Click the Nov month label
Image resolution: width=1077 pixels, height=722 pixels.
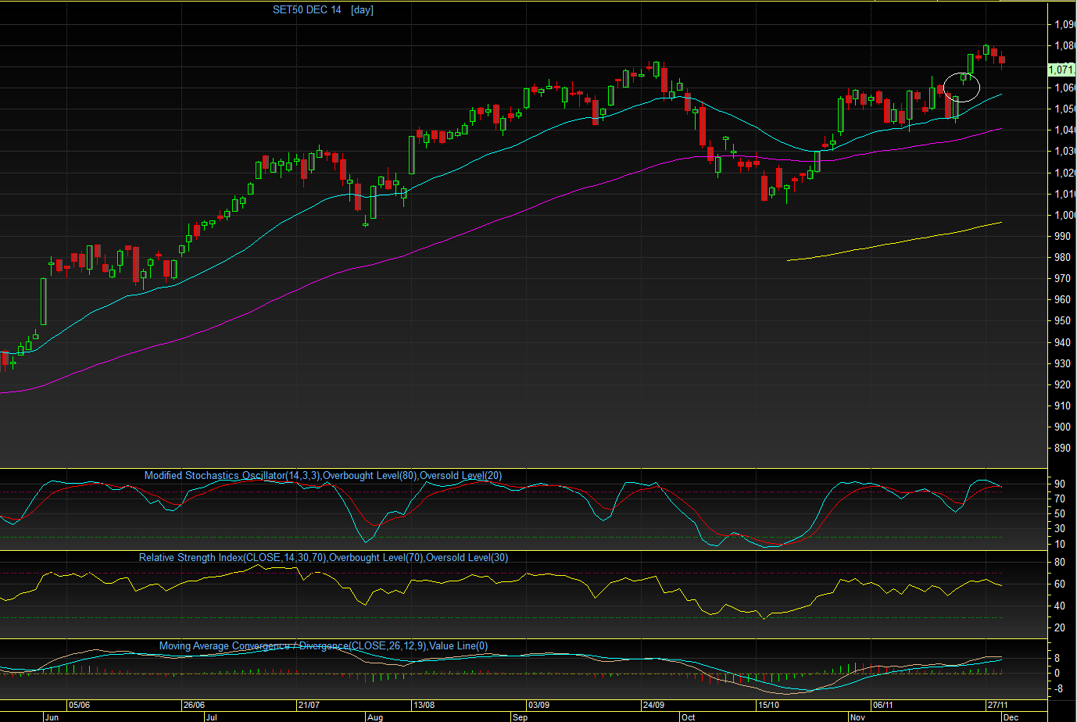[857, 717]
